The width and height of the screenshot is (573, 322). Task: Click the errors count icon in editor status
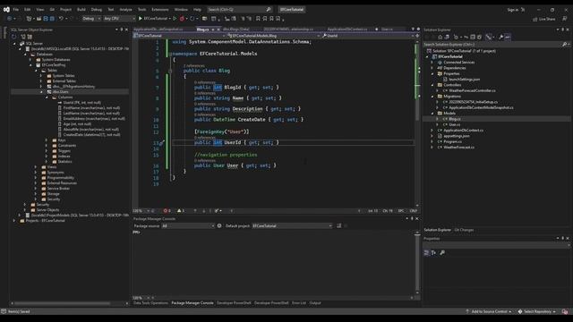click(167, 211)
